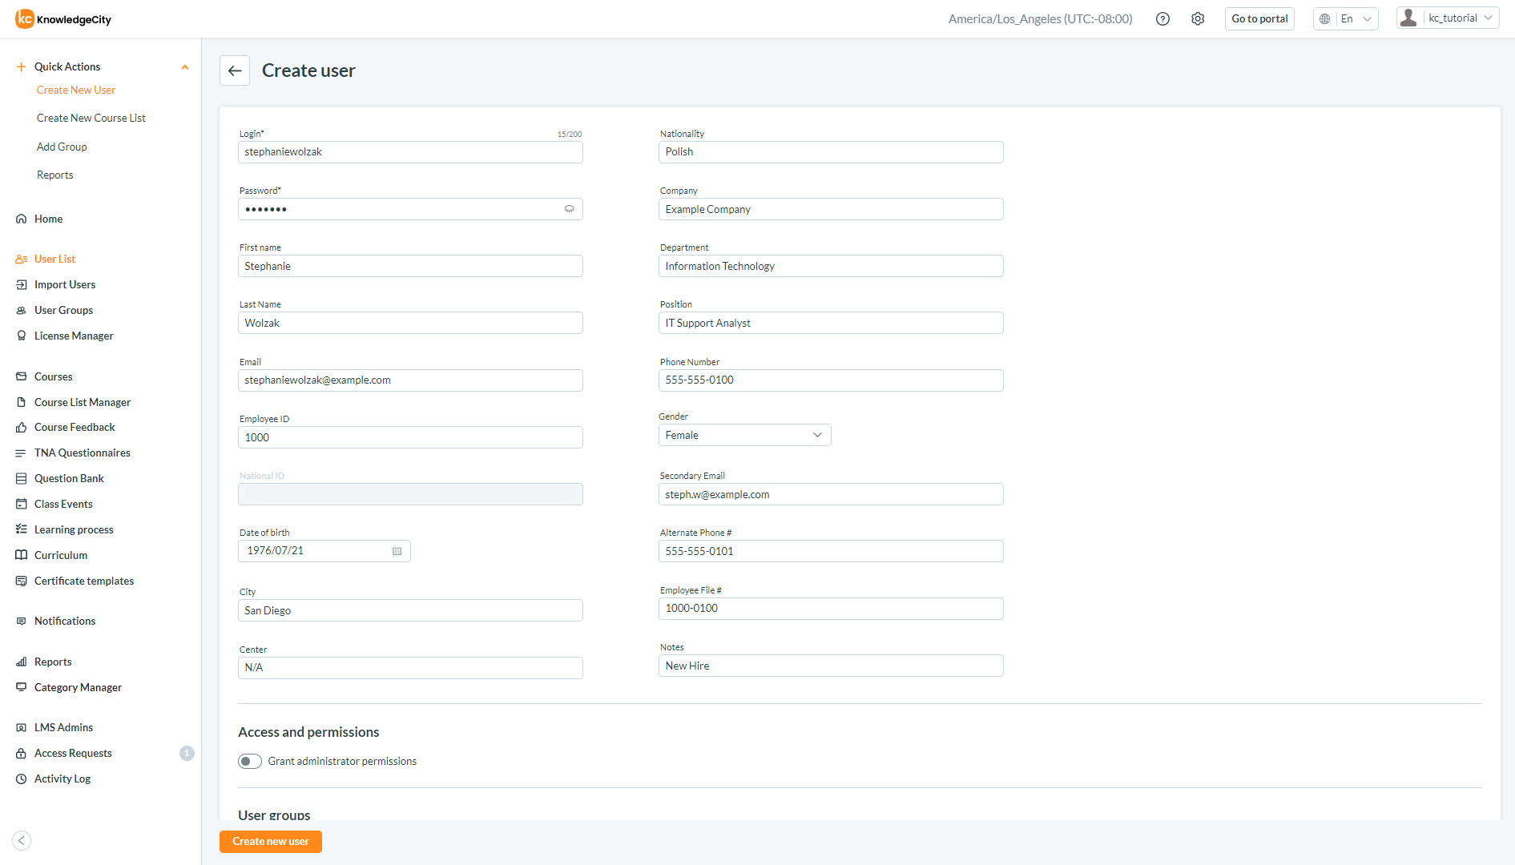Click the KnowledgeCity logo
This screenshot has height=865, width=1515.
coord(63,19)
